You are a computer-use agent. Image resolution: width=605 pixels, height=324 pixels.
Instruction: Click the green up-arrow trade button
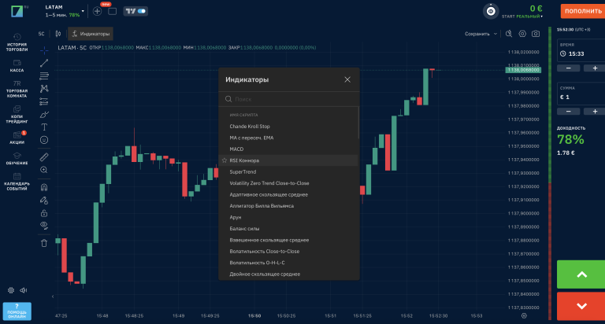[x=581, y=274]
